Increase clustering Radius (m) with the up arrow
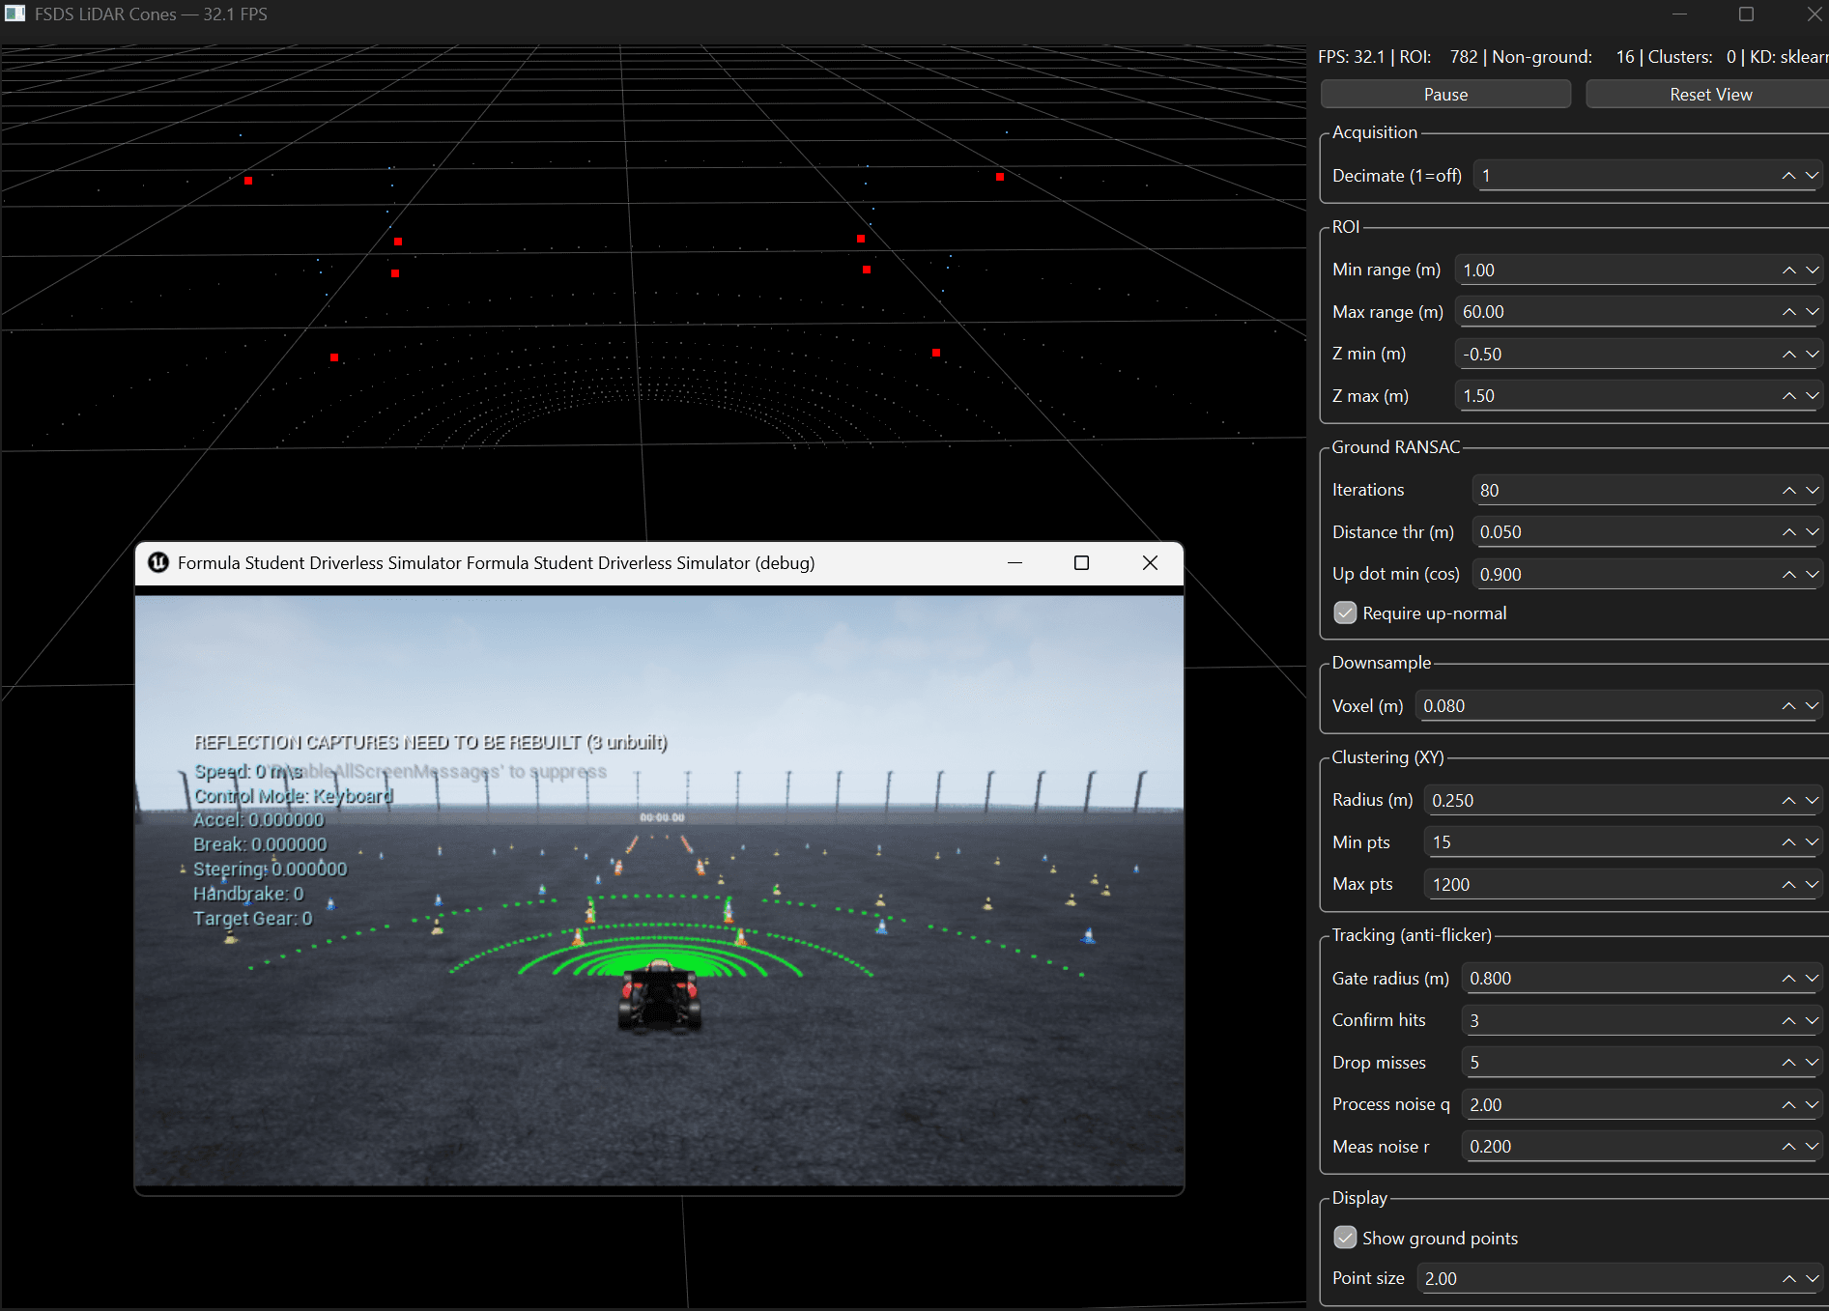 [x=1788, y=801]
